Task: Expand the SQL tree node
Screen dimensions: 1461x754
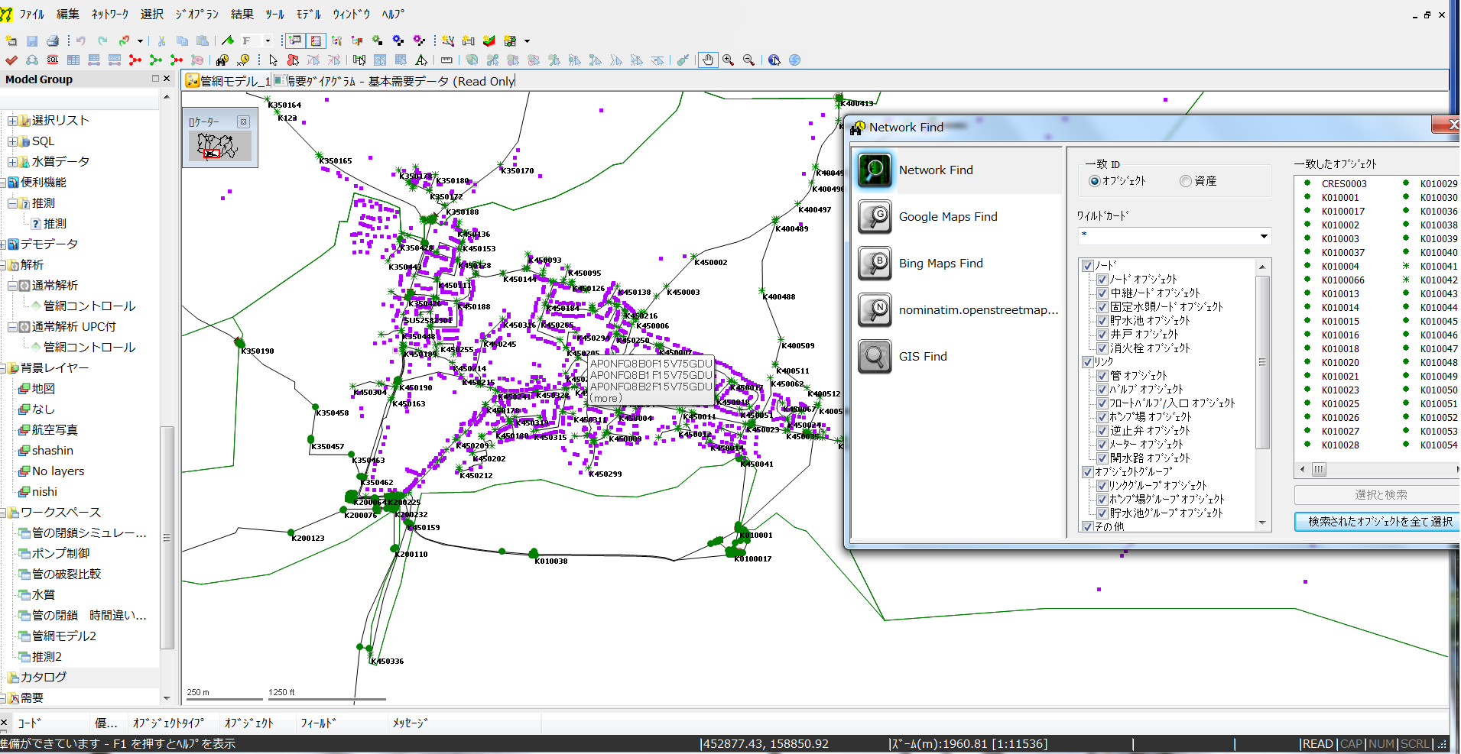Action: [12, 141]
